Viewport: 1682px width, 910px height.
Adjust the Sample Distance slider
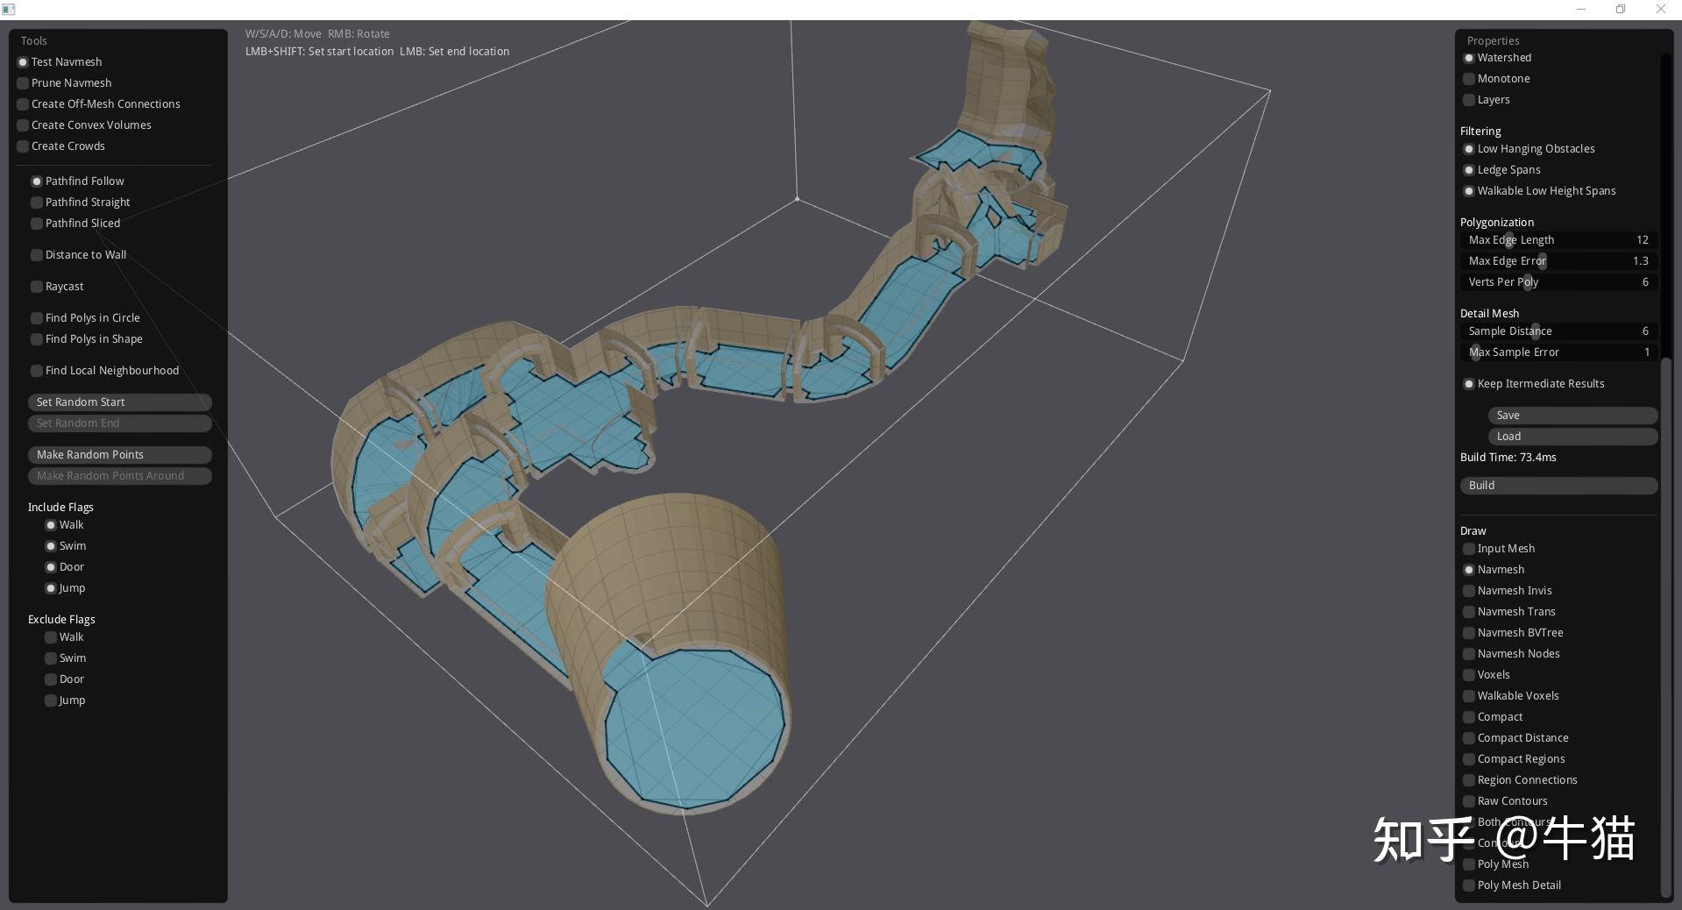pyautogui.click(x=1558, y=331)
